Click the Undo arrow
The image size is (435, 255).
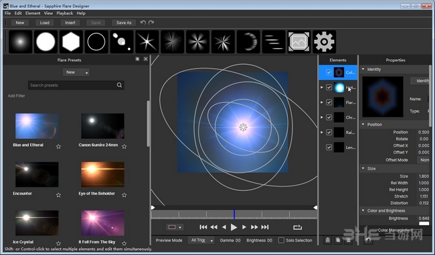[143, 23]
